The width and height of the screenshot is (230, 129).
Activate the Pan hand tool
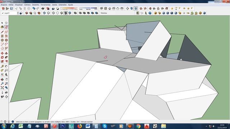coord(6,80)
